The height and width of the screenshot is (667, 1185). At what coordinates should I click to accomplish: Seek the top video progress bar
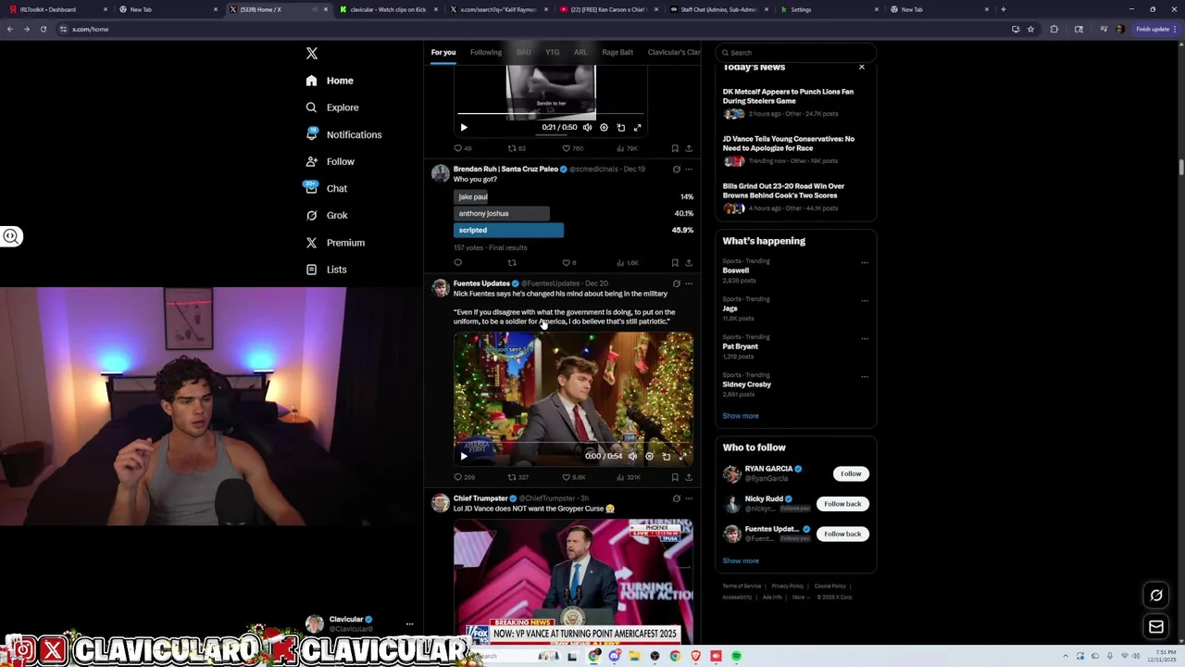[551, 114]
